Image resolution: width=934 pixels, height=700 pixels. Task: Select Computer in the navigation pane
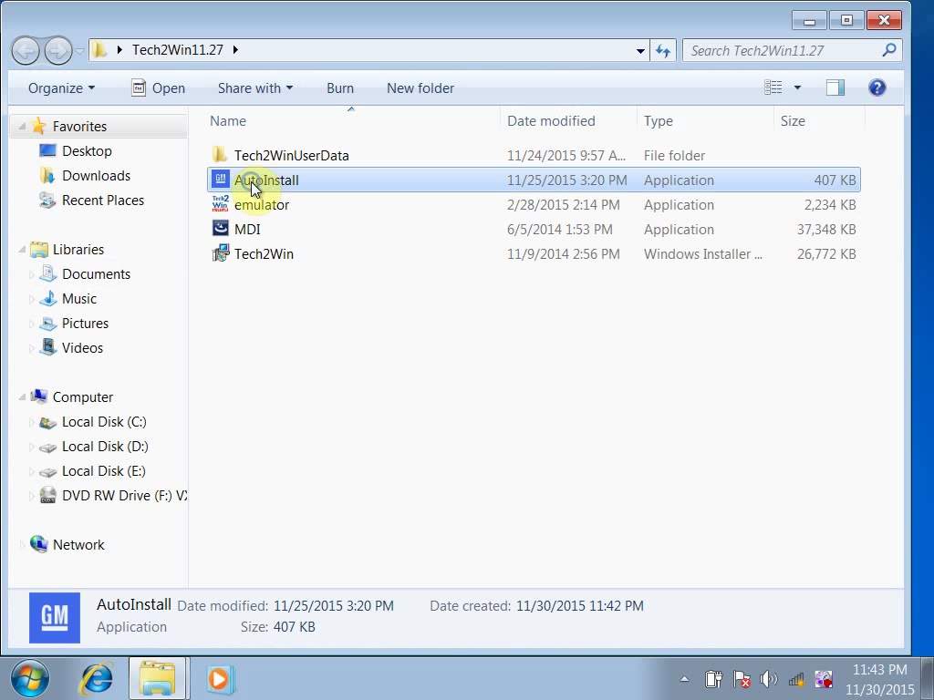tap(82, 397)
